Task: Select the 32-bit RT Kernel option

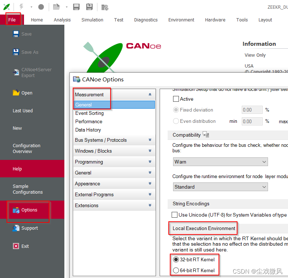Action: [x=176, y=259]
